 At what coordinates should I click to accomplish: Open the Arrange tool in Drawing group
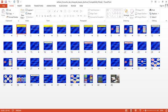tap(127, 14)
